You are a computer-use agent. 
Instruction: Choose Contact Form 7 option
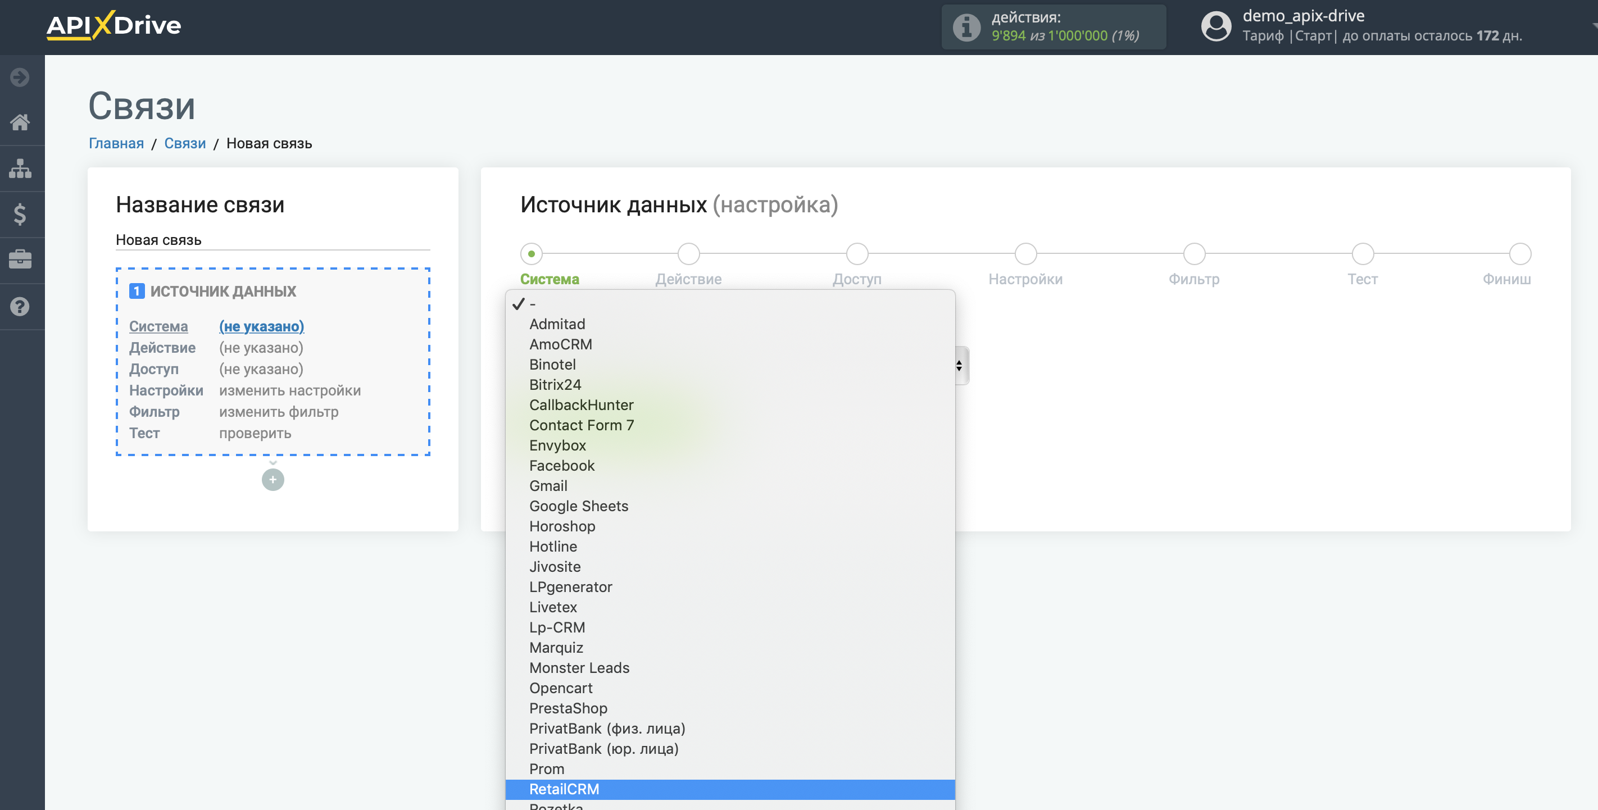730,425
